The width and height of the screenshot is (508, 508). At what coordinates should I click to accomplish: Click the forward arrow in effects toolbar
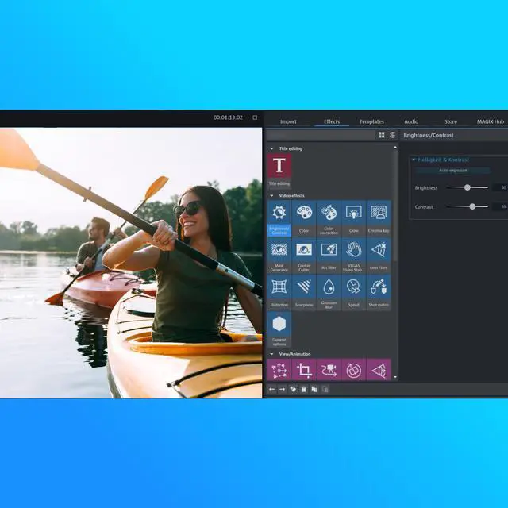(x=283, y=389)
